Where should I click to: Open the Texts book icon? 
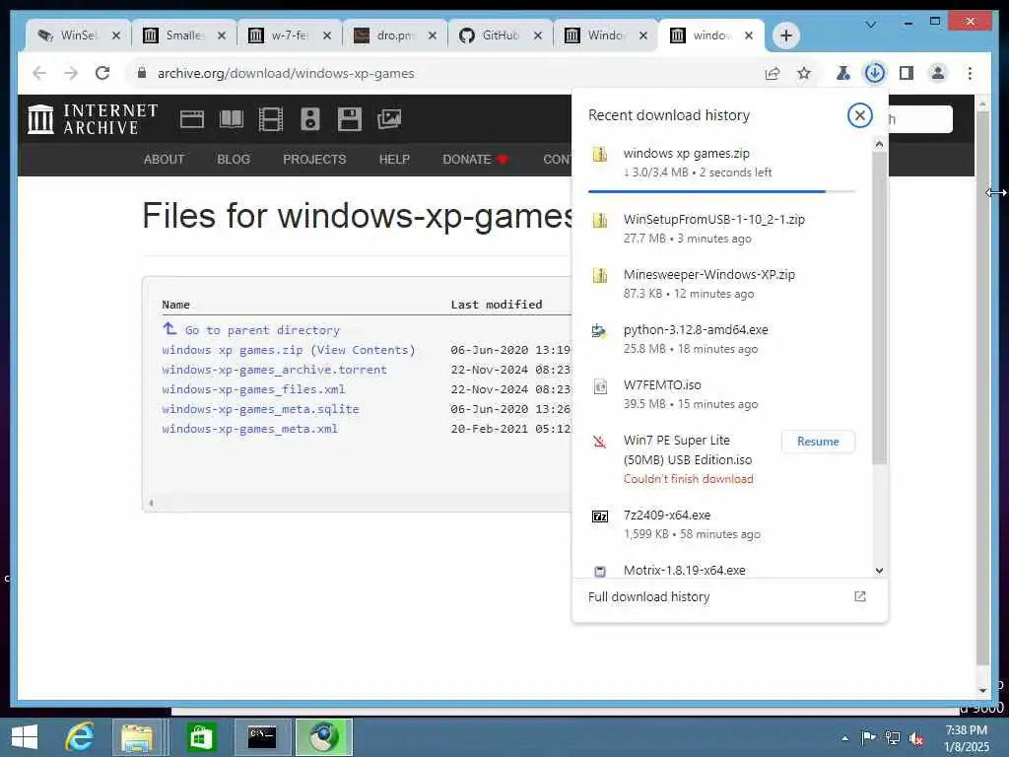(x=231, y=119)
